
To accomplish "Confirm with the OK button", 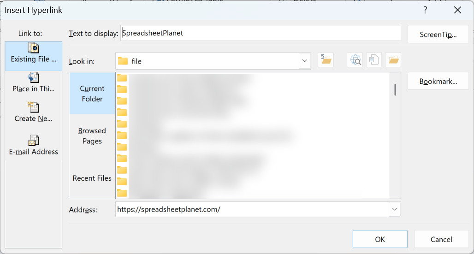I will point(380,239).
